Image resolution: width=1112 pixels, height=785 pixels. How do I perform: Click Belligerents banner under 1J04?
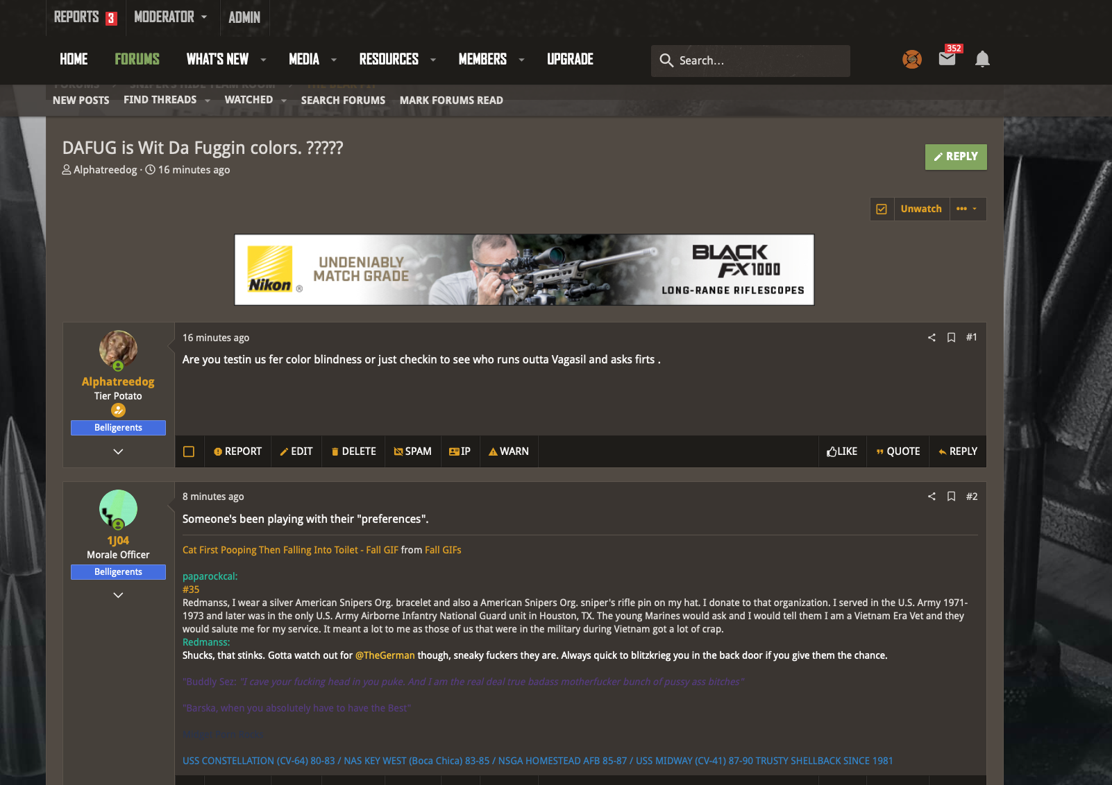tap(118, 572)
